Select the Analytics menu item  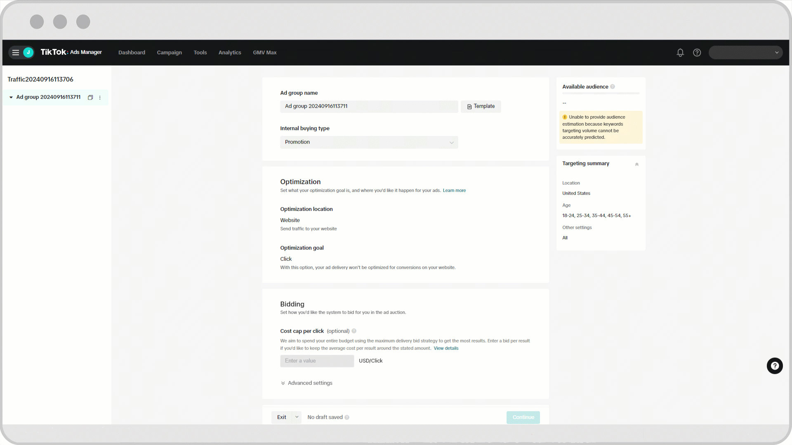click(229, 52)
